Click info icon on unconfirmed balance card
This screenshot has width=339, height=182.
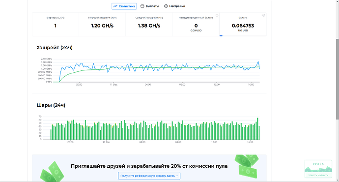tap(217, 15)
